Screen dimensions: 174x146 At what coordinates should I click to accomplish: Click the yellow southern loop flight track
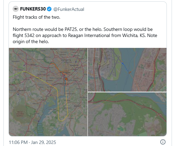tap(58, 102)
